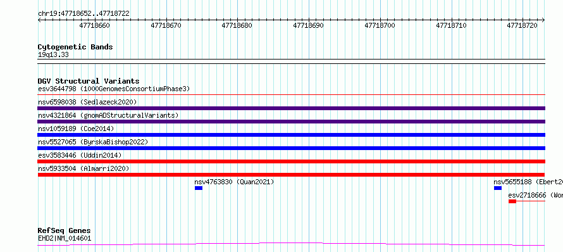
Task: Open the esv2718666 variant label
Action: 535,195
